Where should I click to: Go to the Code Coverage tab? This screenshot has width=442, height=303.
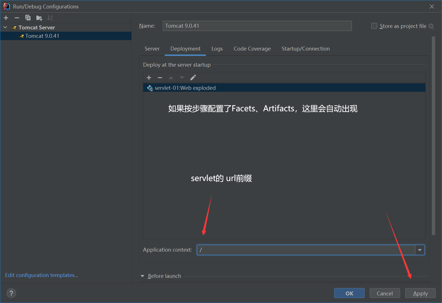252,49
